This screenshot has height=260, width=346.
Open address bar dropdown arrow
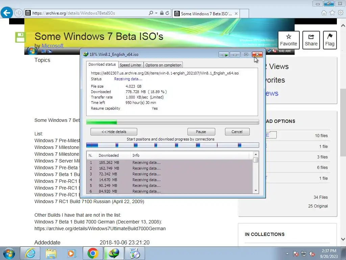tap(156, 13)
